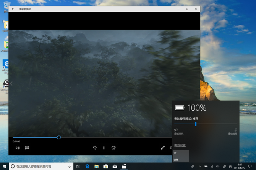
Task: Open the clock showing 13:47
Action: tap(239, 166)
